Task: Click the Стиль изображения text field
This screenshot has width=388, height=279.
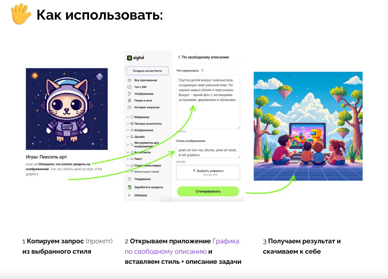Action: tap(208, 152)
